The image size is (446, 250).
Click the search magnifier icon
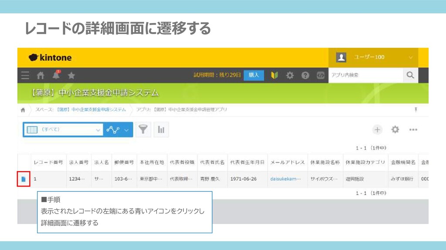coord(410,75)
